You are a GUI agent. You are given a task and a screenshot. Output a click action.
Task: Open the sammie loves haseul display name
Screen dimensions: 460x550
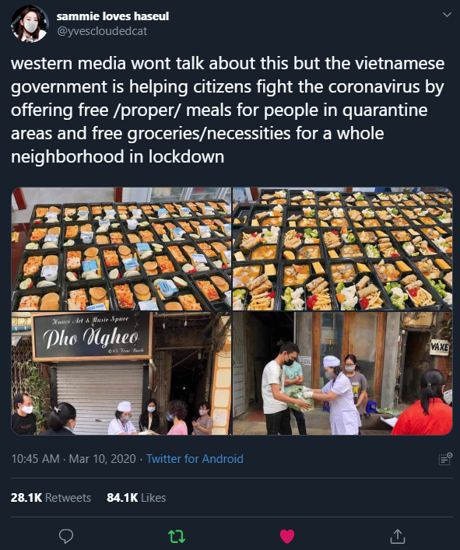(x=113, y=16)
